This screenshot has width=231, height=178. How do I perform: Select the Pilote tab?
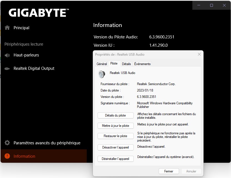pyautogui.click(x=114, y=64)
